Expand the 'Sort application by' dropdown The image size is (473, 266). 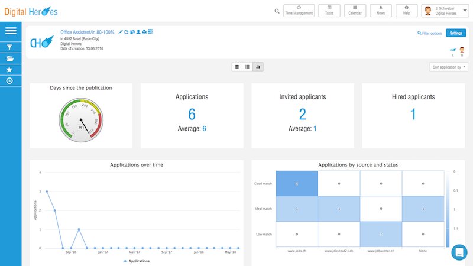tap(449, 67)
